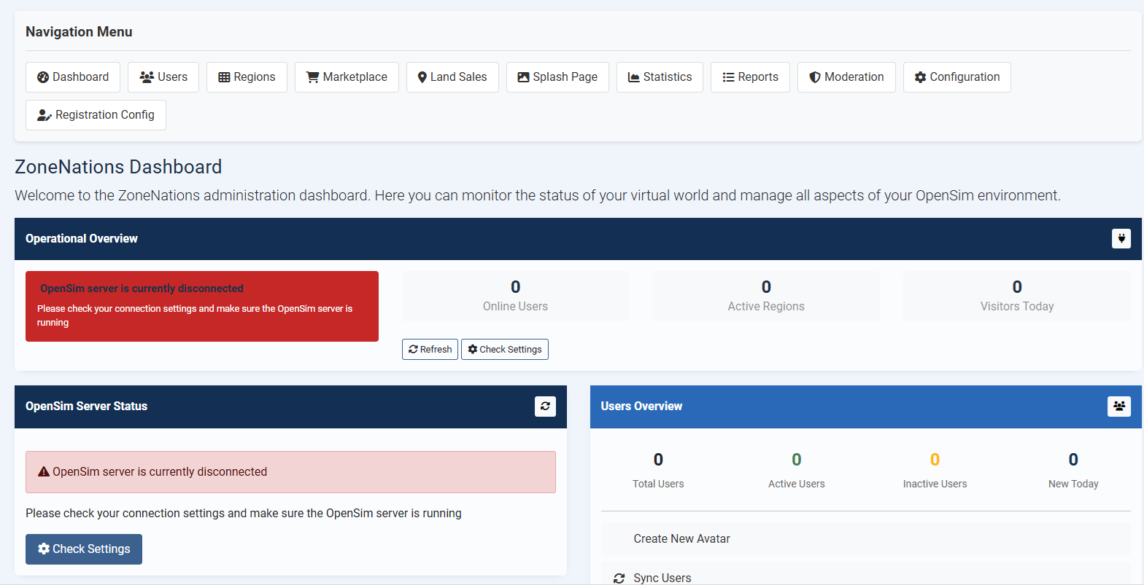Open the Reports section

click(750, 77)
